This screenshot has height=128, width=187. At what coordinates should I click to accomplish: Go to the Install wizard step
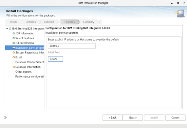[14, 22]
